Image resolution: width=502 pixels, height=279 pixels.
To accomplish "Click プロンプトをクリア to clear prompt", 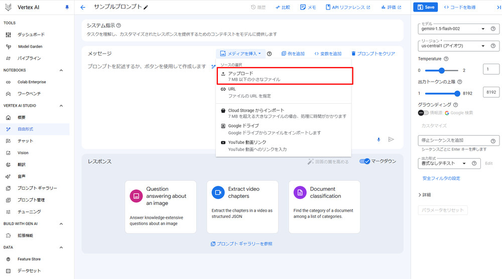I will pyautogui.click(x=373, y=54).
